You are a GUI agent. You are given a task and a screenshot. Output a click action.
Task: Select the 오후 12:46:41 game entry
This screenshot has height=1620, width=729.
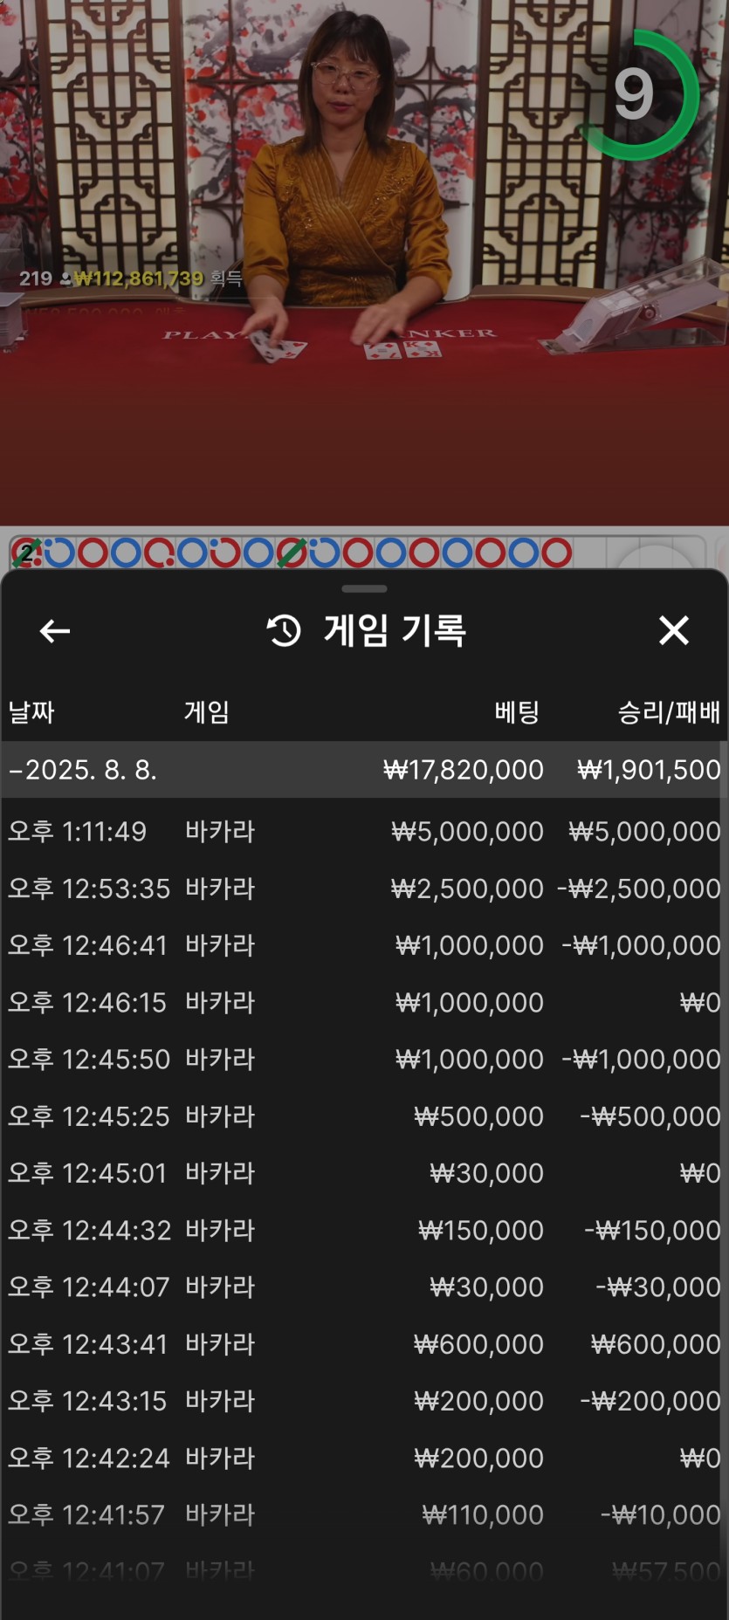364,945
